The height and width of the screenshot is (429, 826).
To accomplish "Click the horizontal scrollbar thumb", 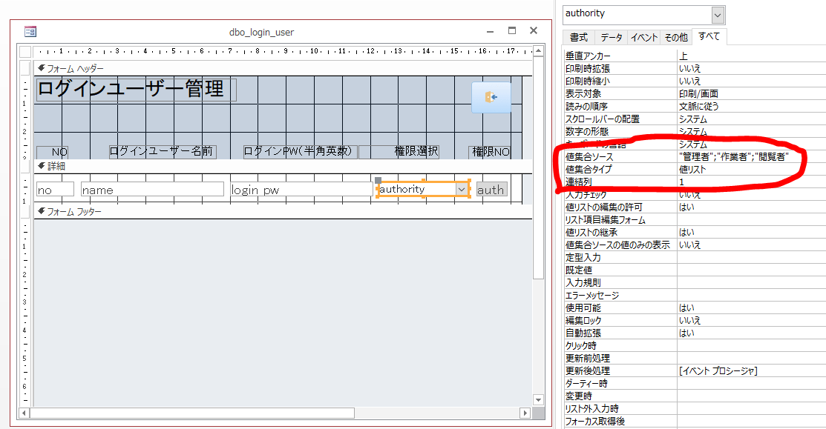I will click(192, 413).
